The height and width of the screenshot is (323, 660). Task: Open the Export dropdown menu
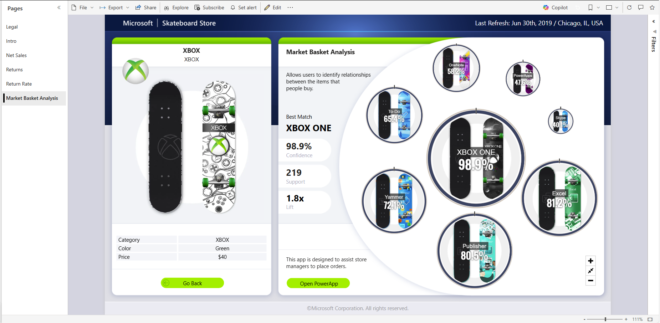point(114,7)
